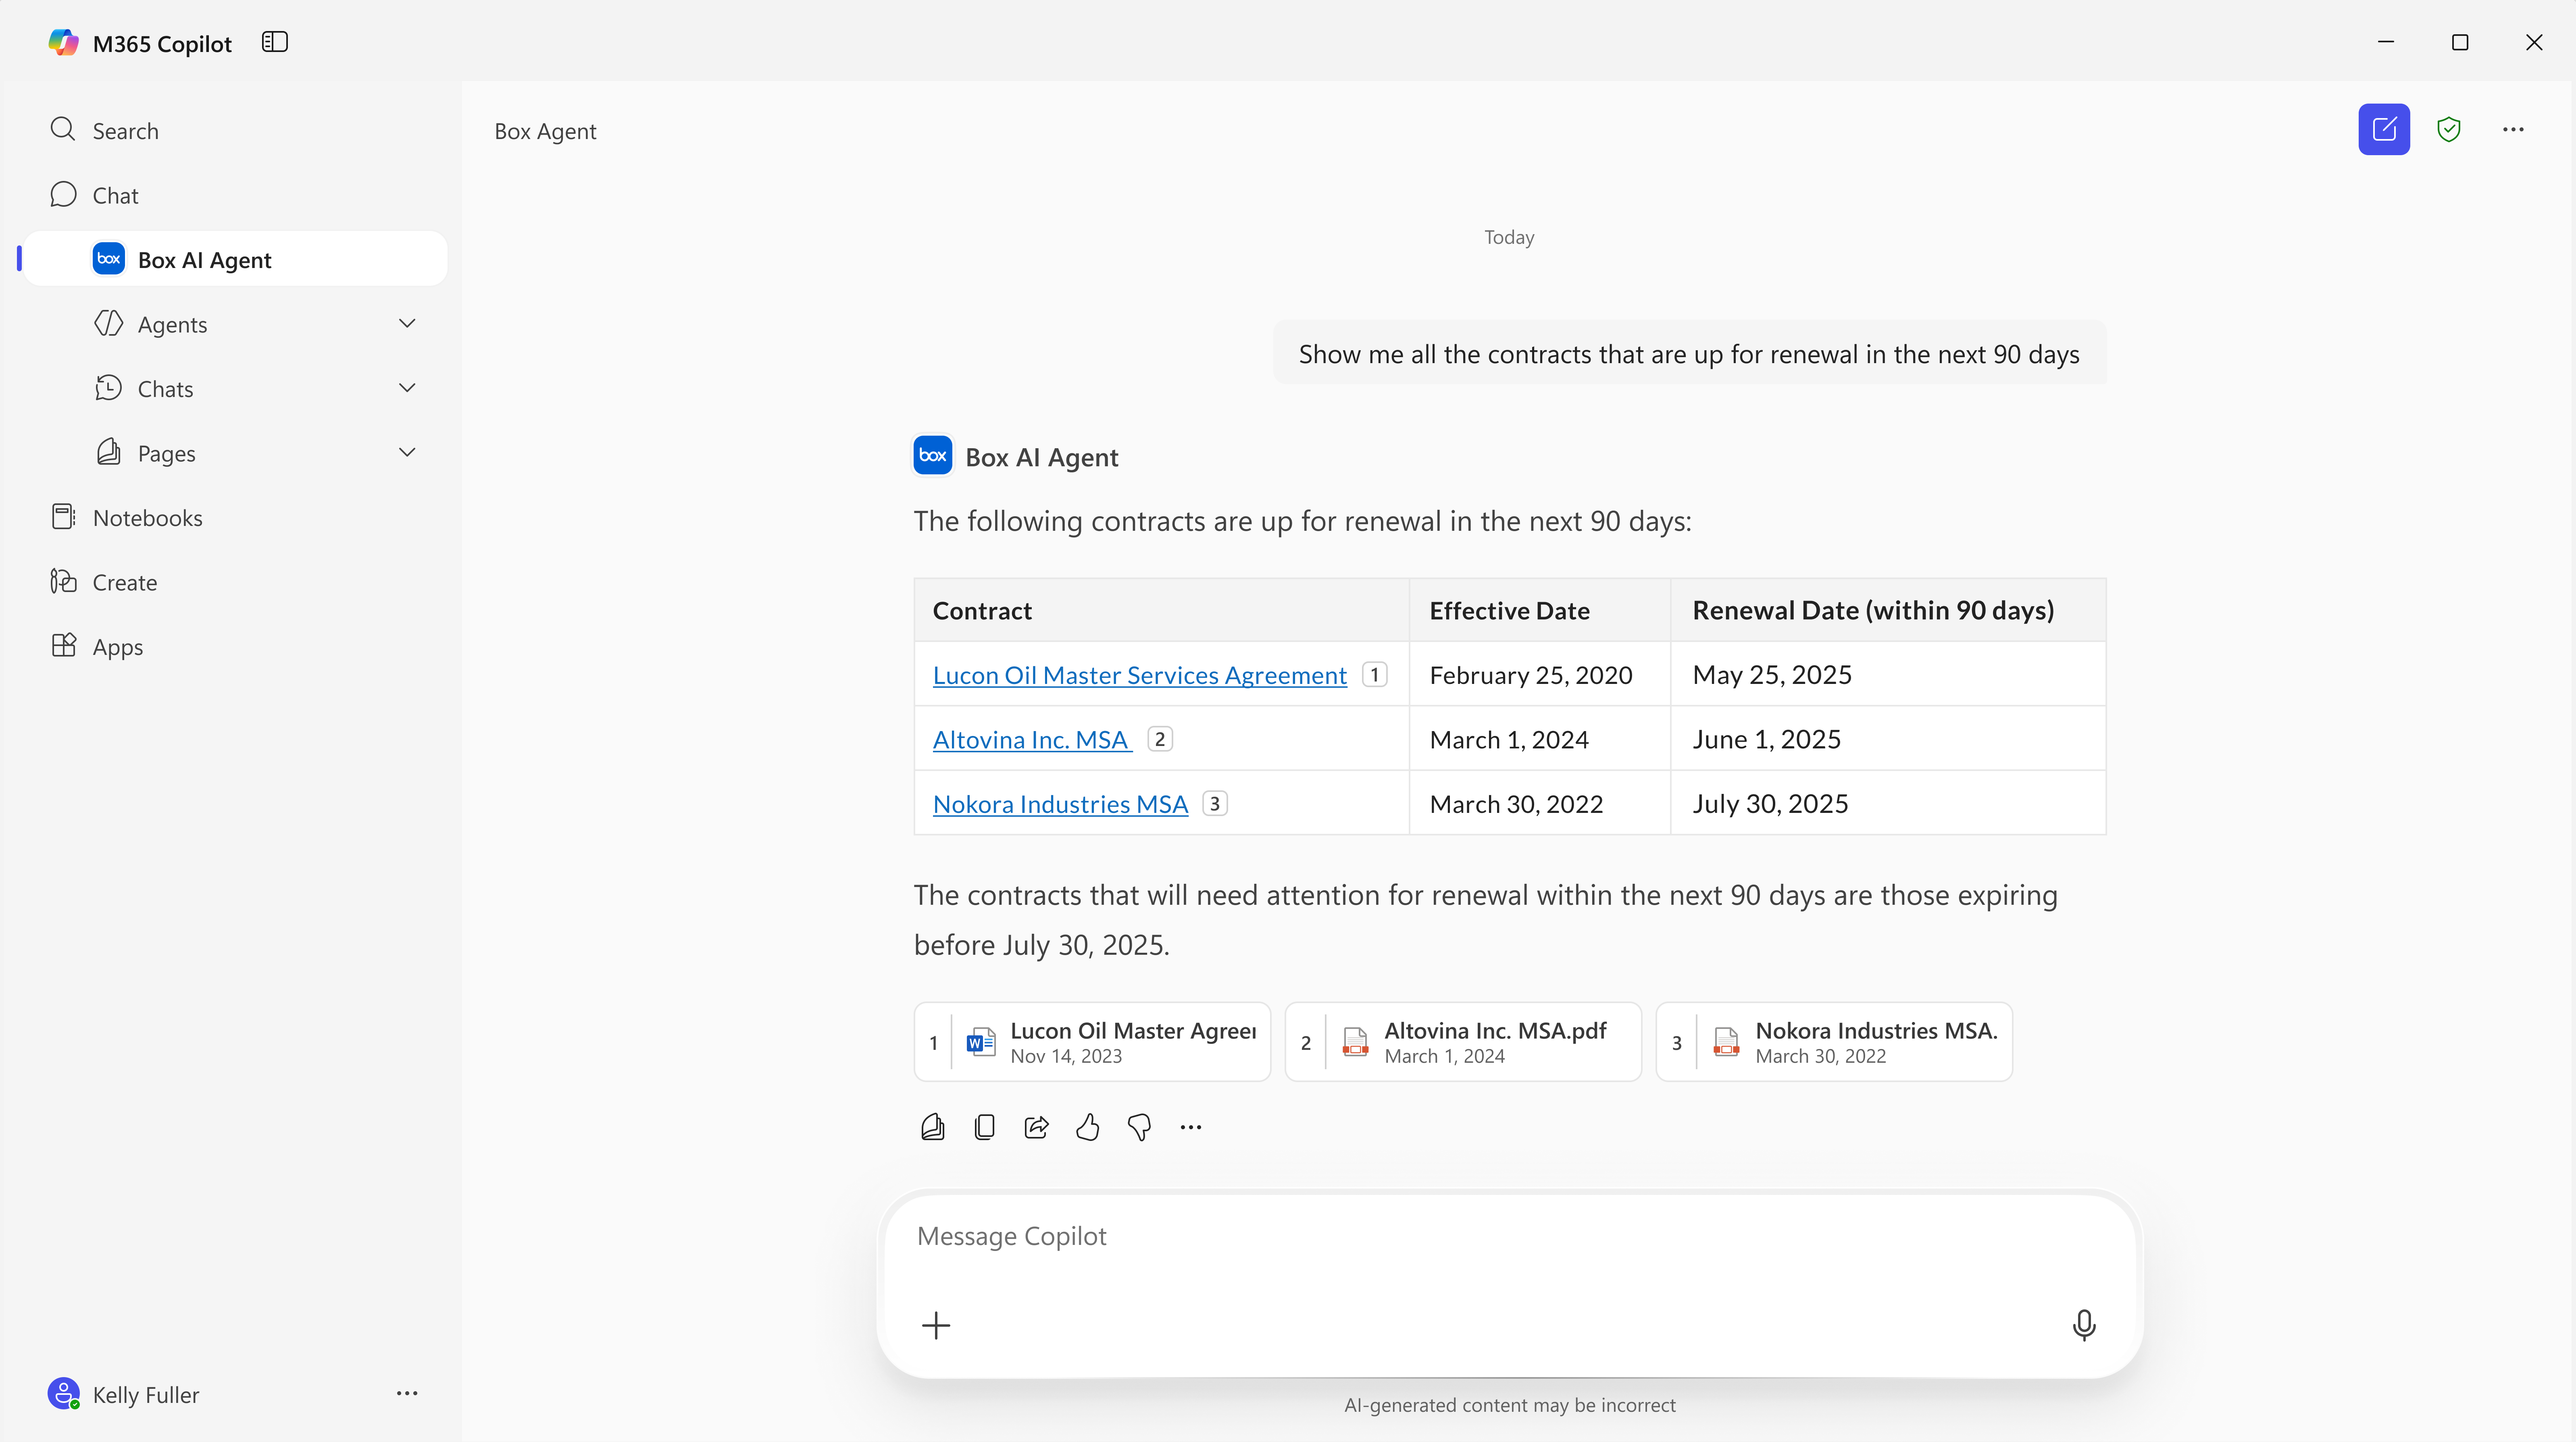This screenshot has width=2576, height=1442.
Task: Open Altovina Inc. MSA link
Action: coord(1032,740)
